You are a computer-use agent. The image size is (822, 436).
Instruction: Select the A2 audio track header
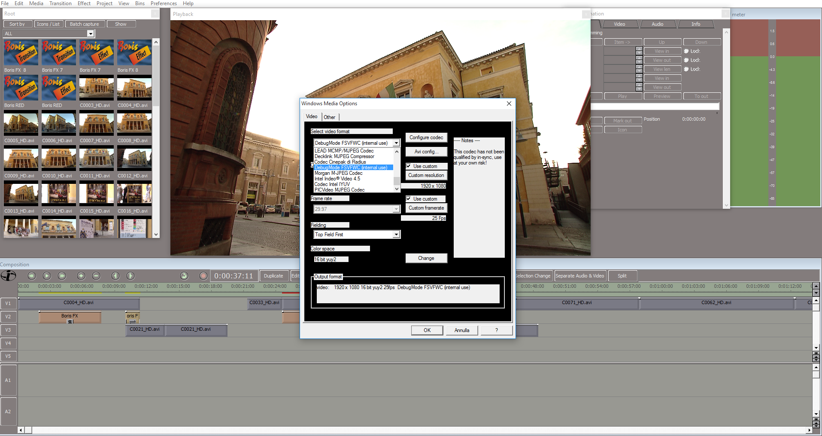(x=8, y=412)
